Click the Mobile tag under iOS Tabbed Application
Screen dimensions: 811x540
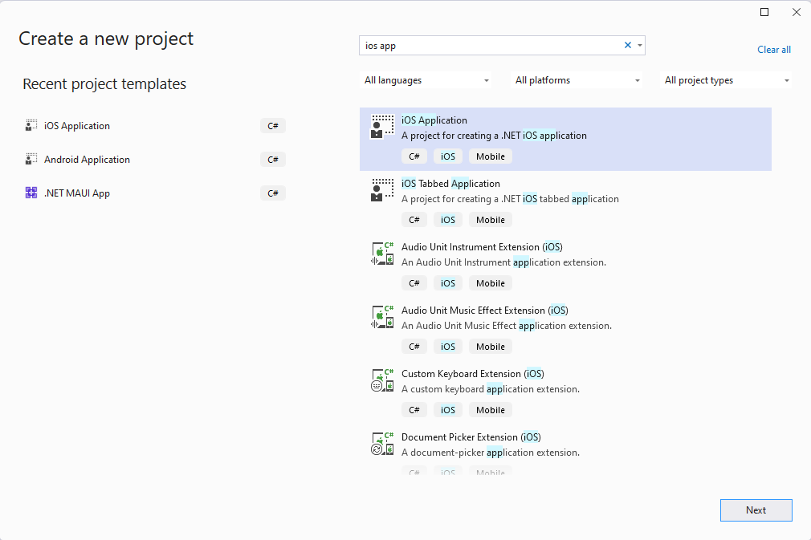pos(491,220)
